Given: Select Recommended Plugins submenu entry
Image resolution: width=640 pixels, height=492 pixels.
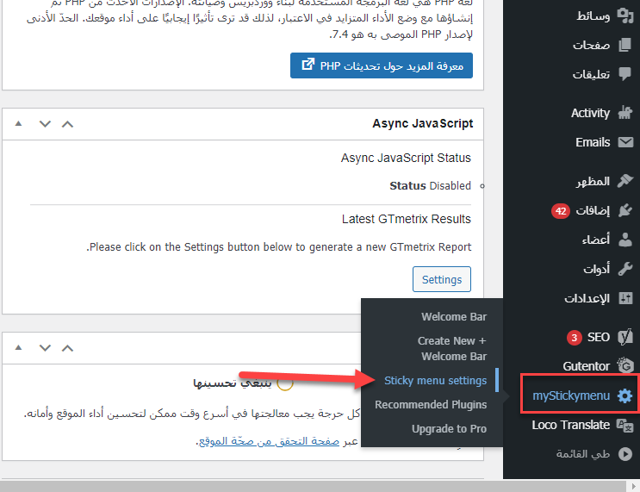Looking at the screenshot, I should 431,405.
